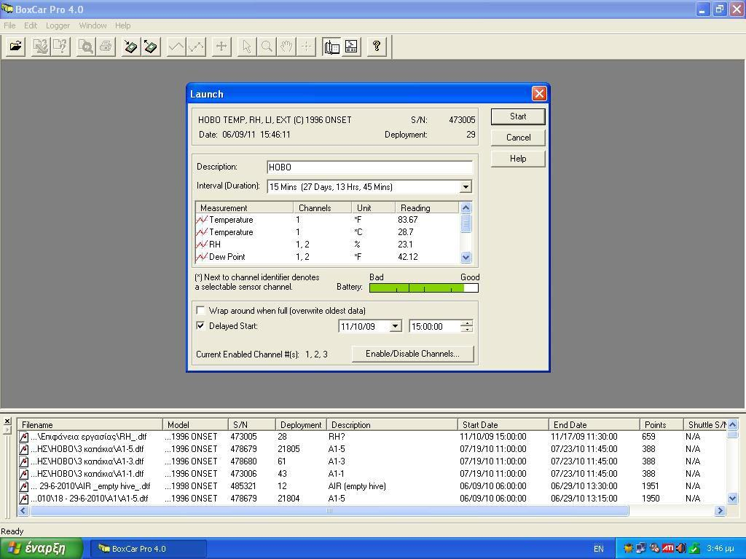Click the file icon of the RH_.dtf row
The width and height of the screenshot is (746, 559).
(24, 437)
